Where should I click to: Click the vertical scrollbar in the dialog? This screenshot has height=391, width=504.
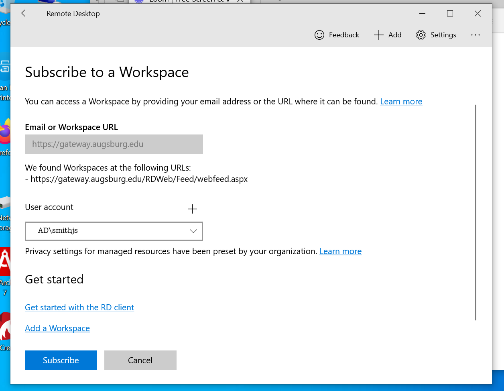(476, 212)
